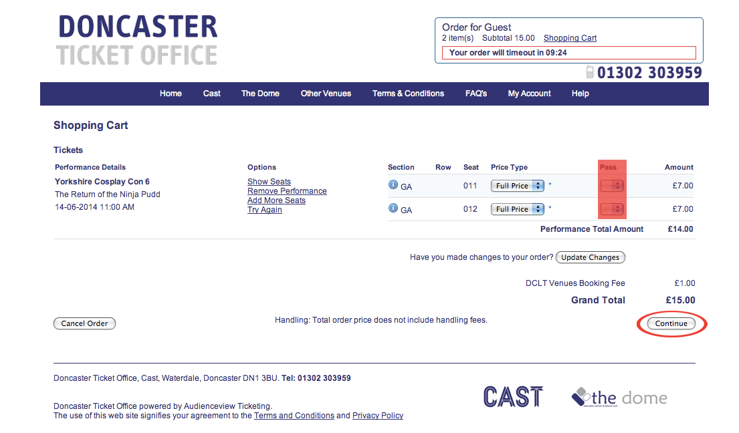
Task: Click seat number 011
Action: click(470, 186)
